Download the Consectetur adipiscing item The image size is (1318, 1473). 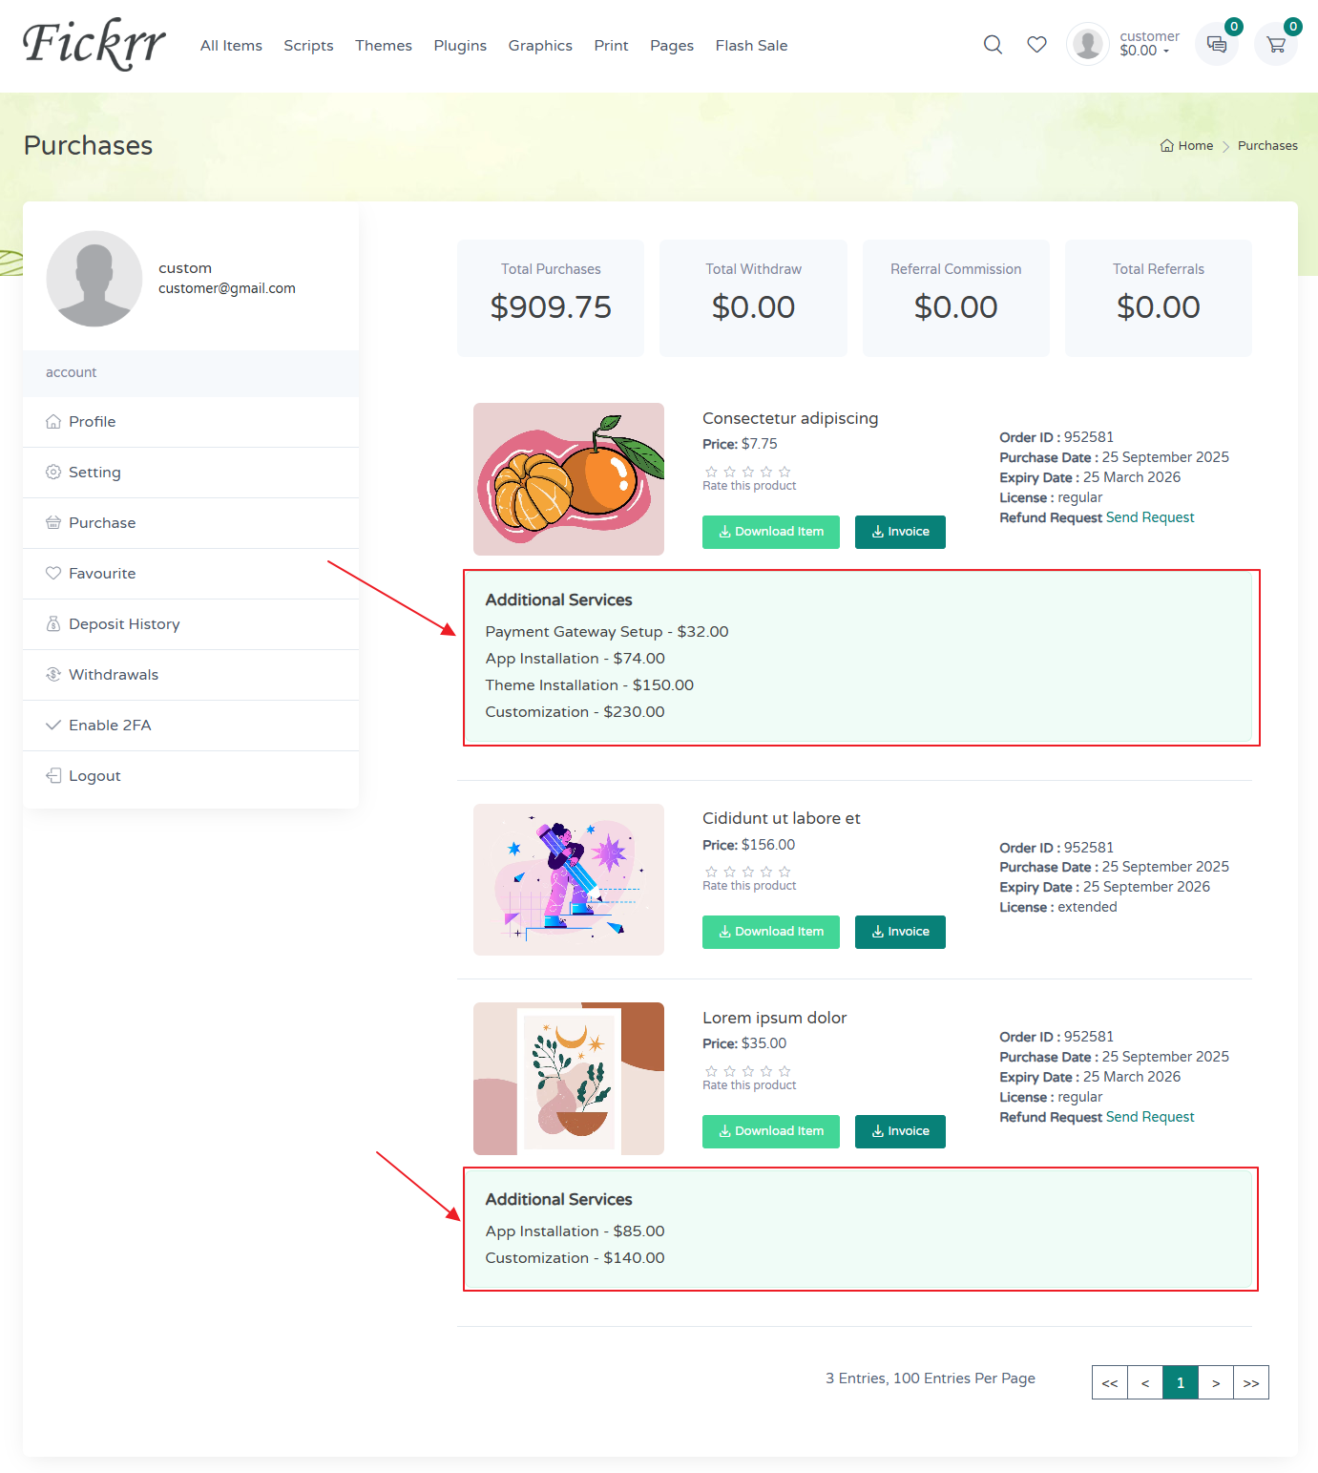tap(770, 532)
